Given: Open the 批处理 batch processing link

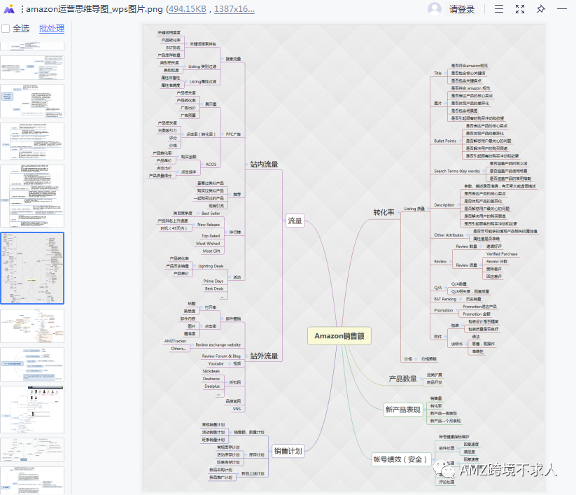Looking at the screenshot, I should coord(52,29).
